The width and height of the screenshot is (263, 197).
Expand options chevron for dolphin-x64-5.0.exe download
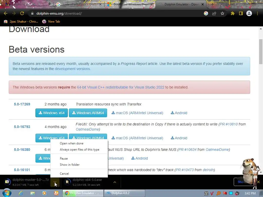(x=115, y=182)
